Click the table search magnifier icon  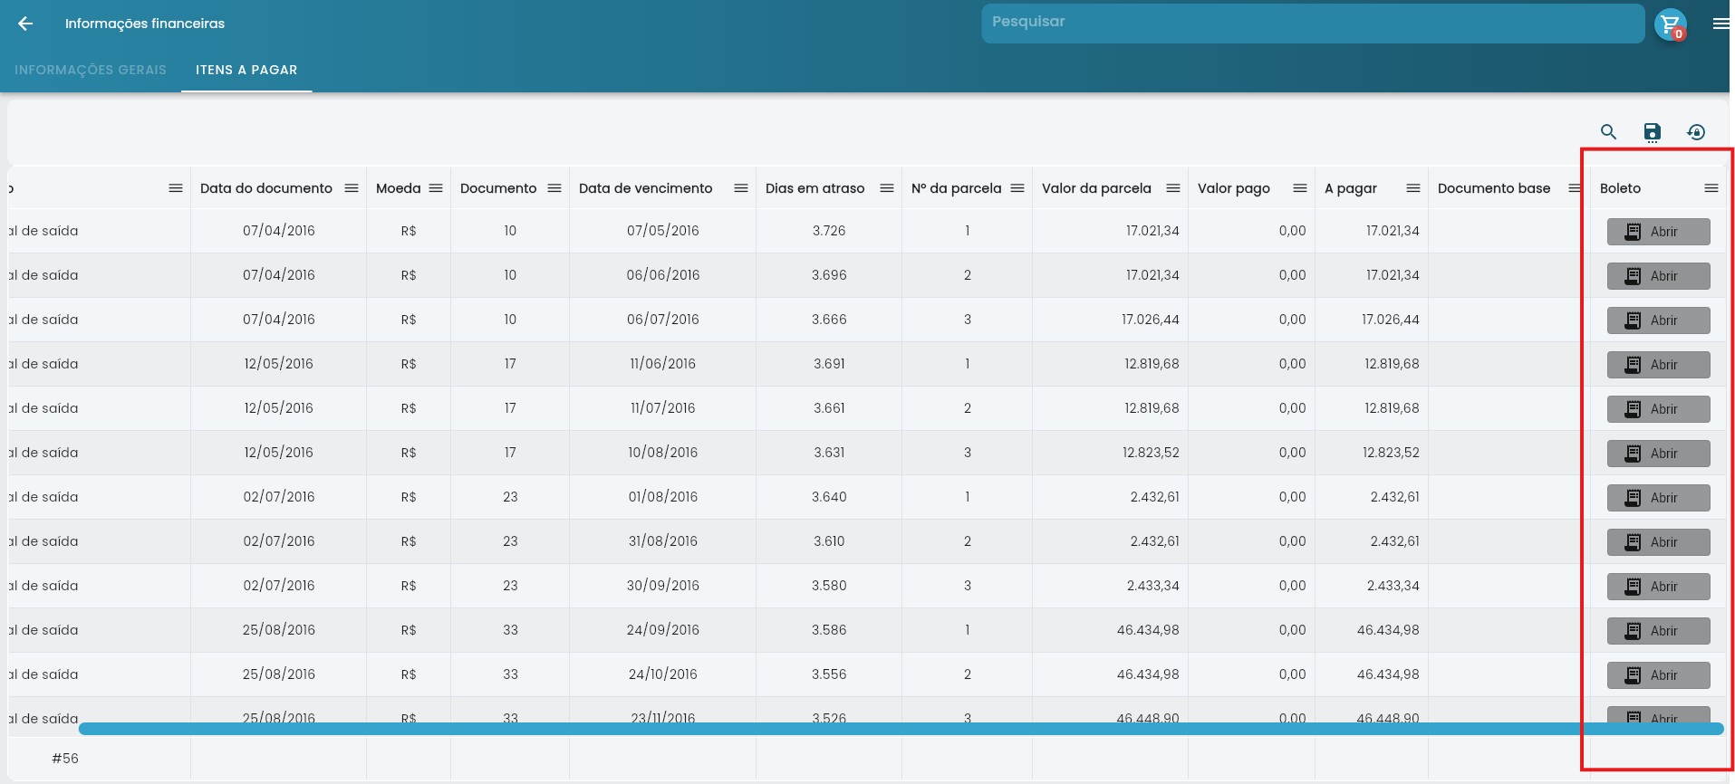pos(1608,132)
